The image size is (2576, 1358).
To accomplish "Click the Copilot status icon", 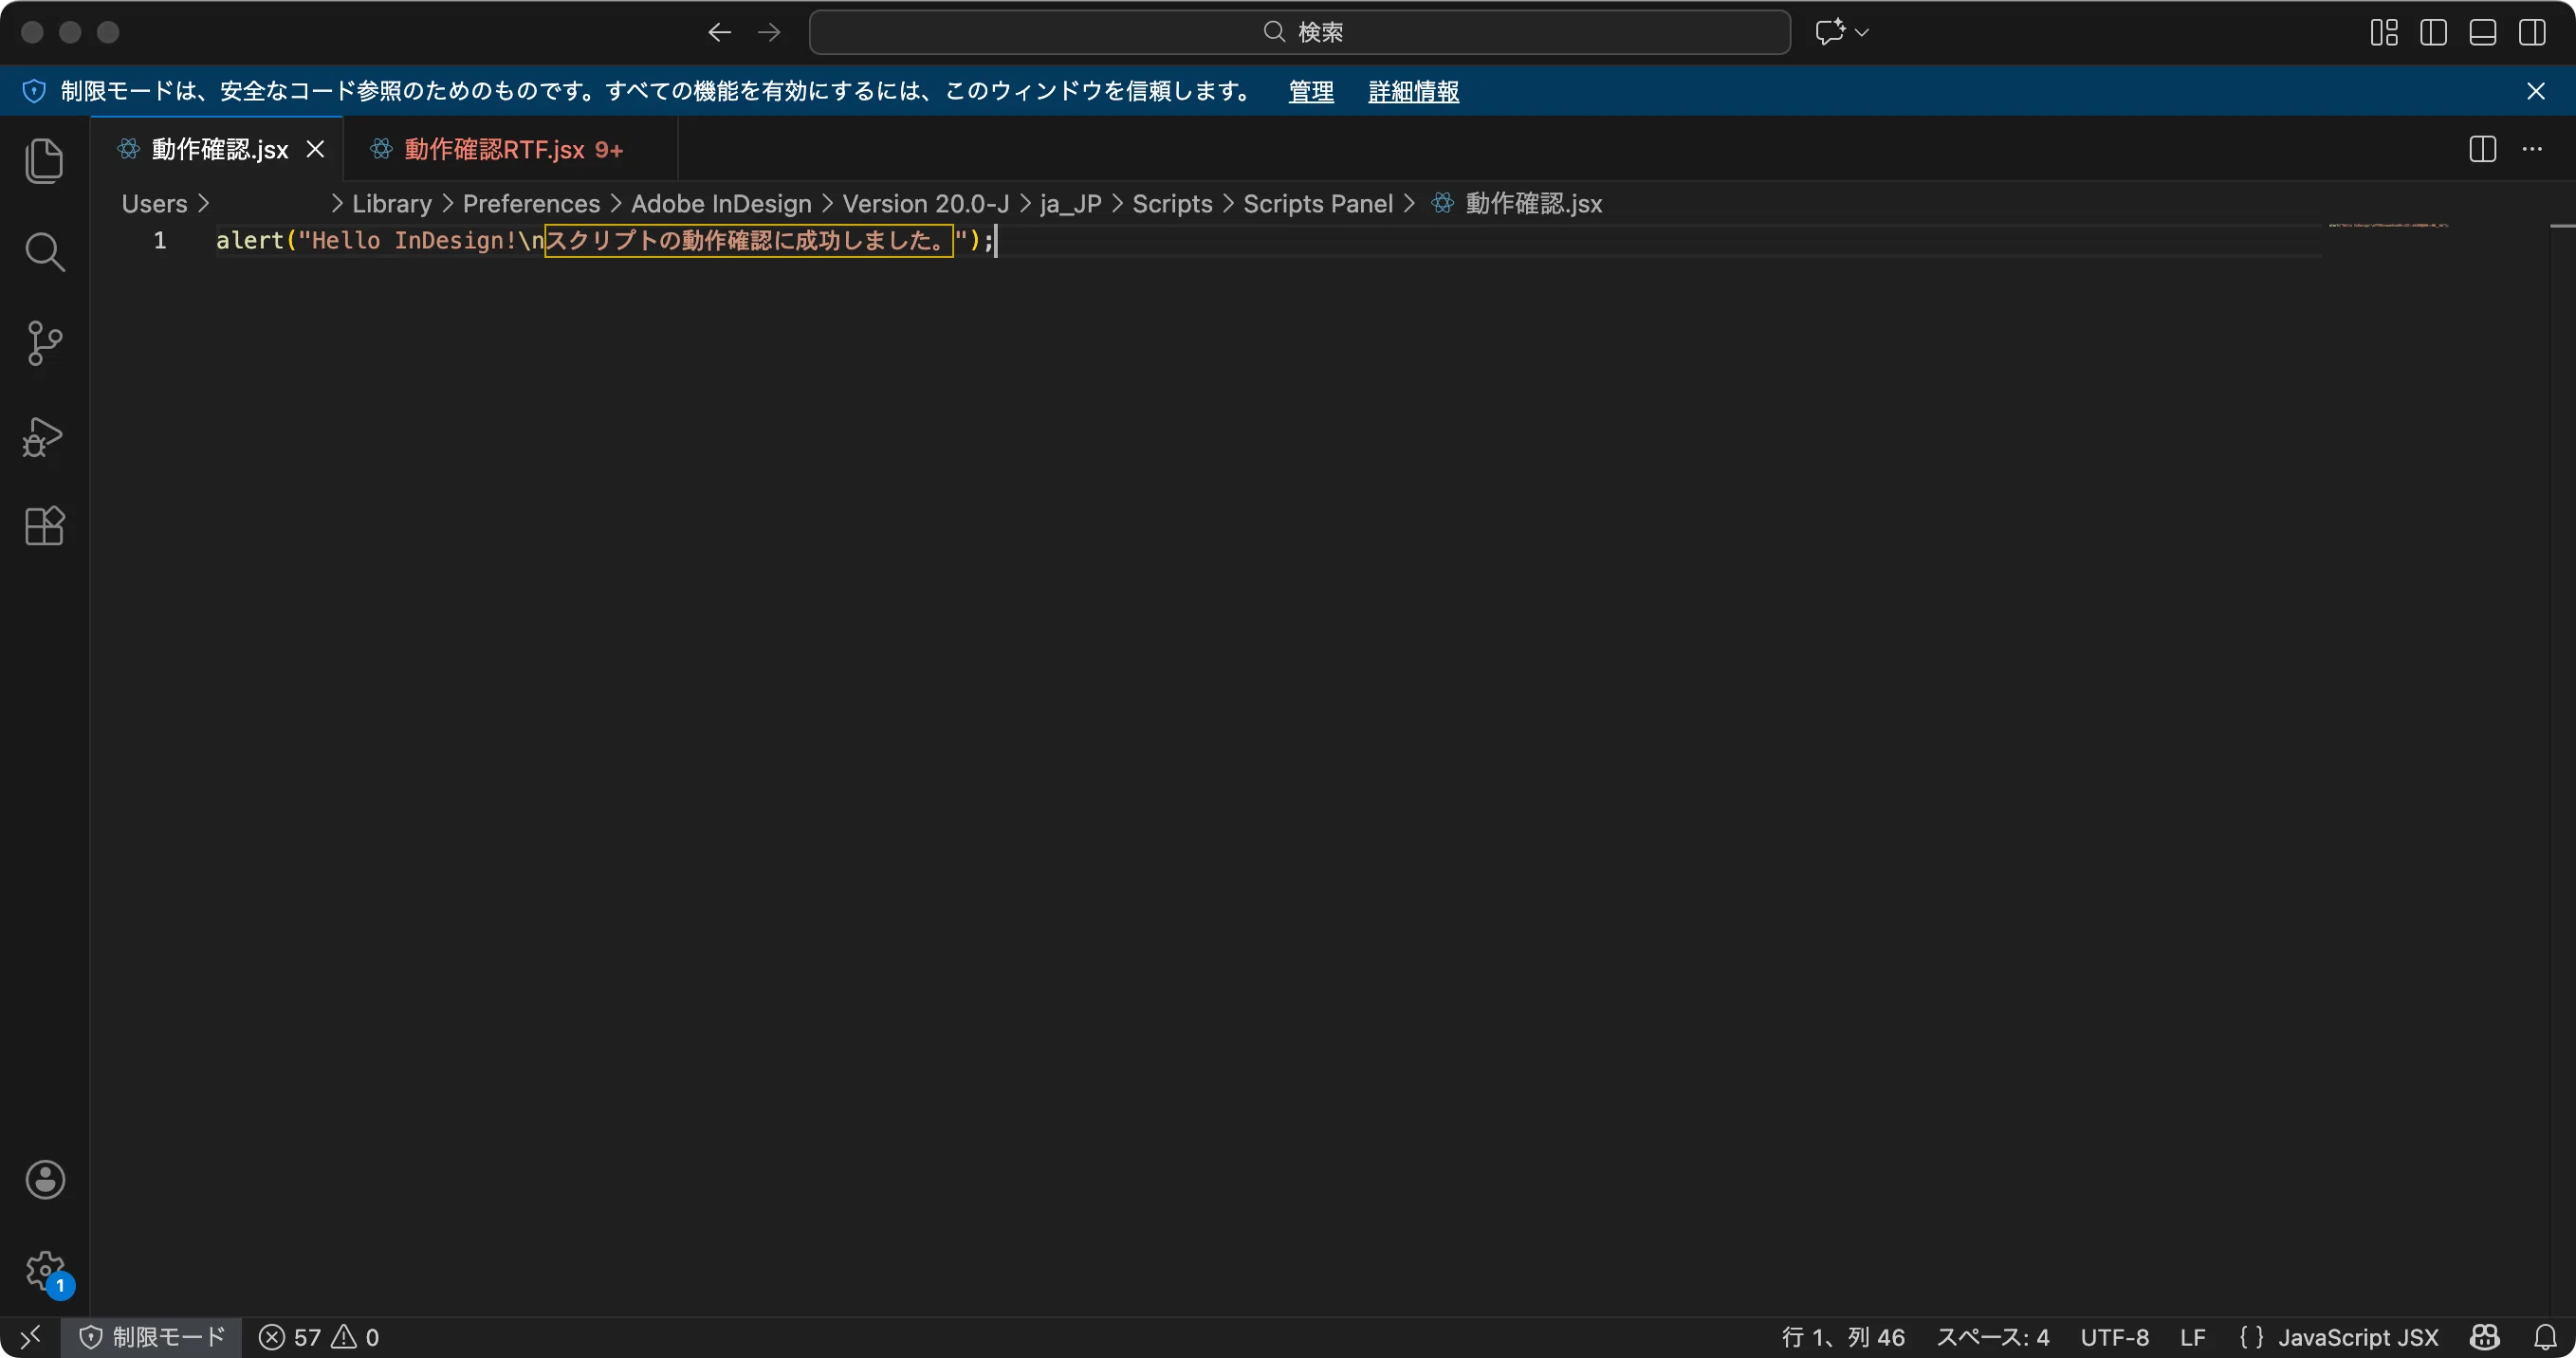I will [x=2485, y=1337].
